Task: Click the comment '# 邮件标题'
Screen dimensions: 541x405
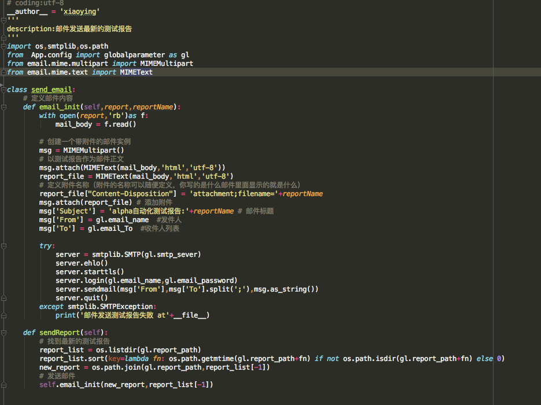Action: click(256, 211)
